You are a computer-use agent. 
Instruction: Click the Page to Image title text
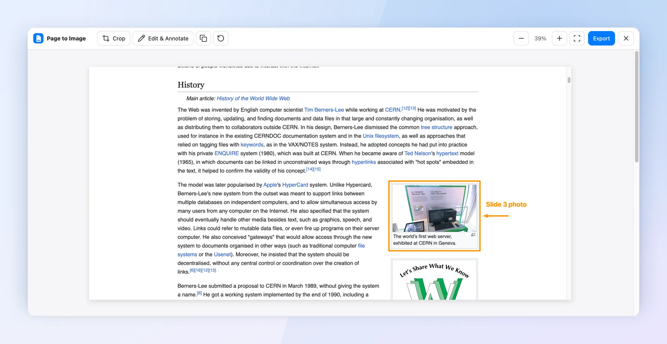(x=66, y=38)
